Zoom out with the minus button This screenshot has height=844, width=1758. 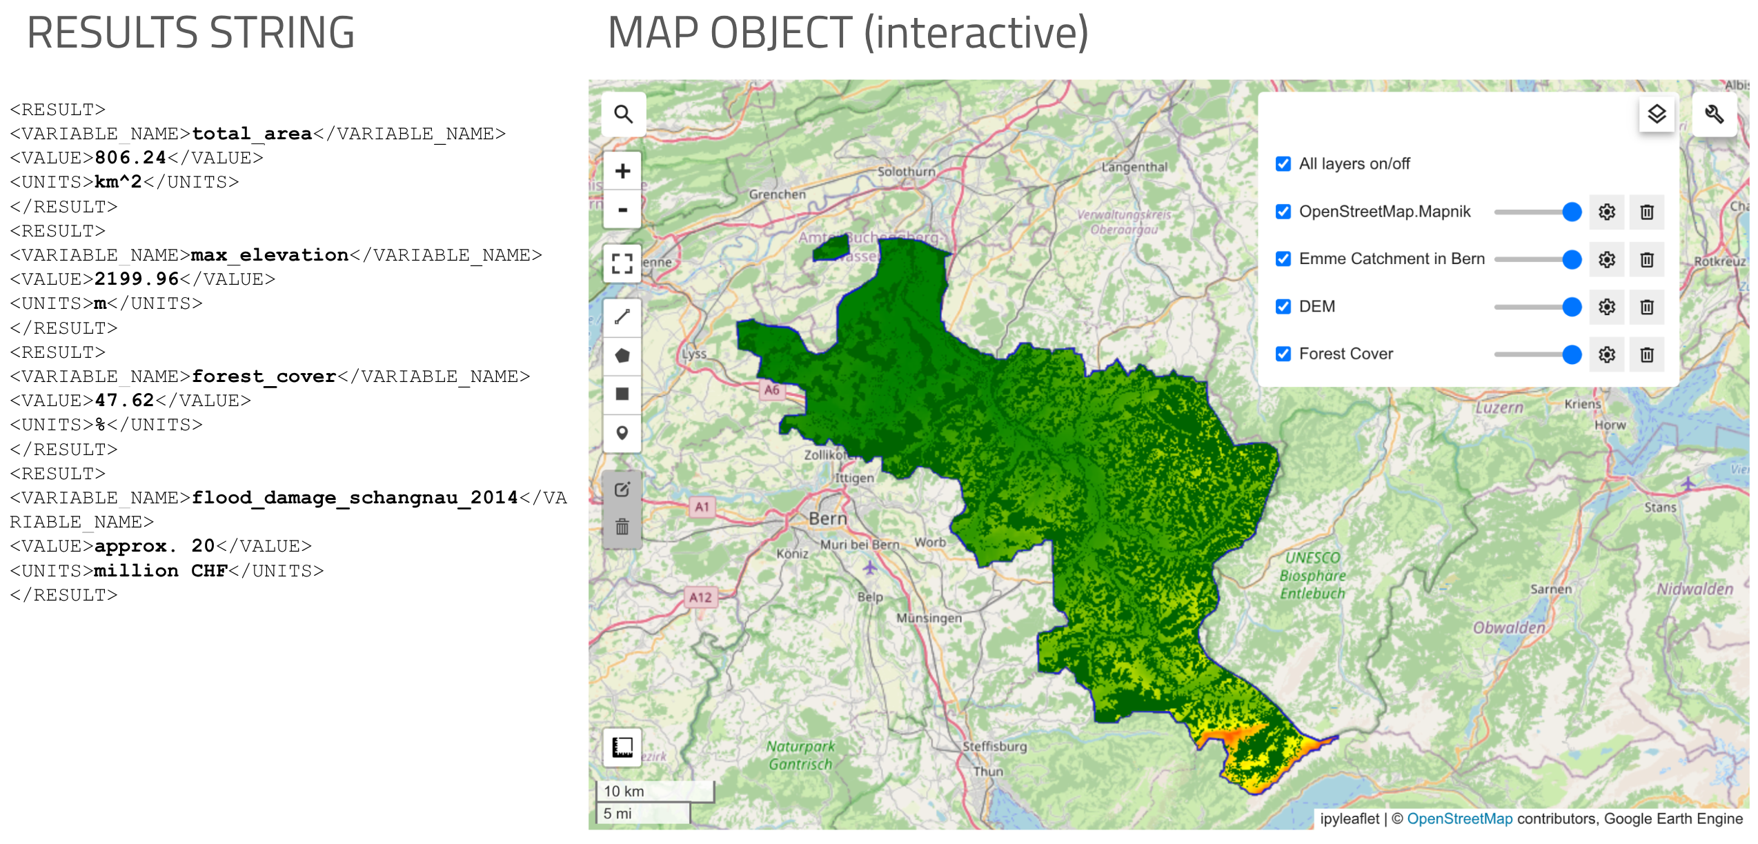point(622,210)
